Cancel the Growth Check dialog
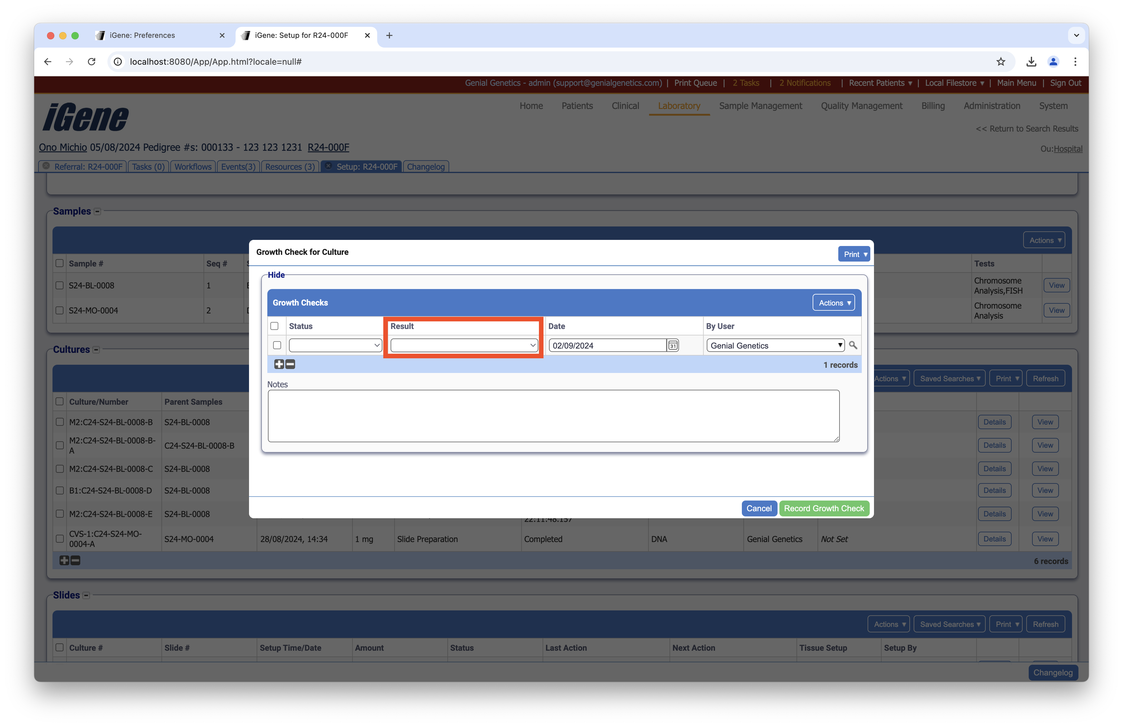 pyautogui.click(x=758, y=508)
